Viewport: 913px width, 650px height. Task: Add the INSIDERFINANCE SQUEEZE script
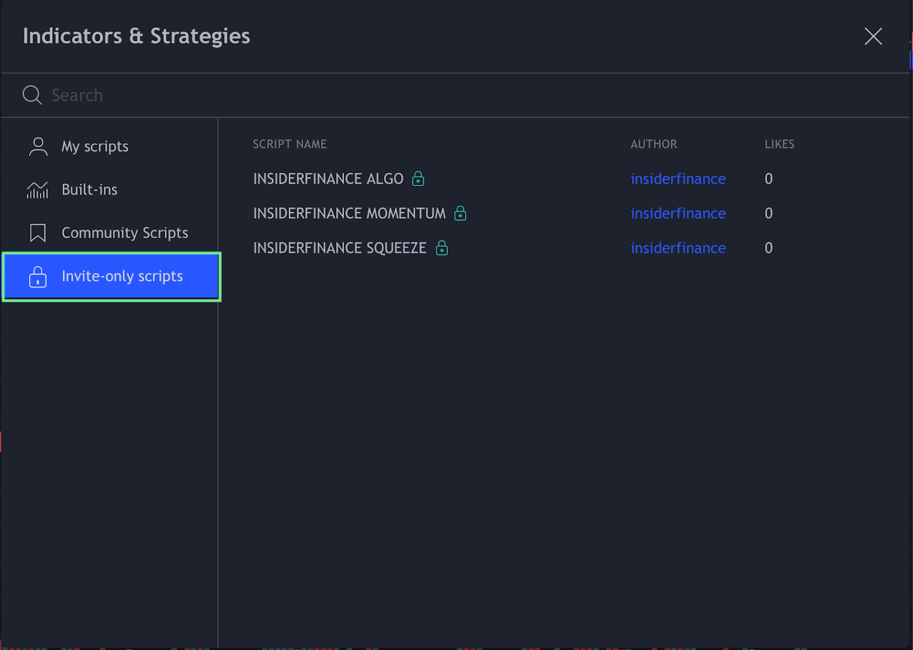coord(340,248)
